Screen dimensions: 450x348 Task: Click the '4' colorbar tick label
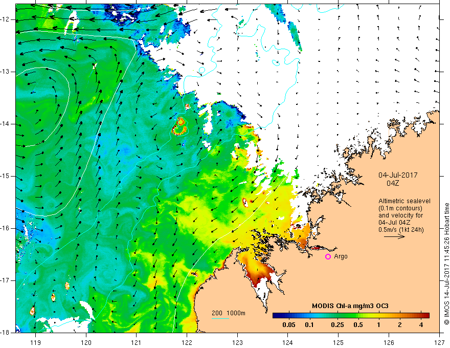(421, 325)
